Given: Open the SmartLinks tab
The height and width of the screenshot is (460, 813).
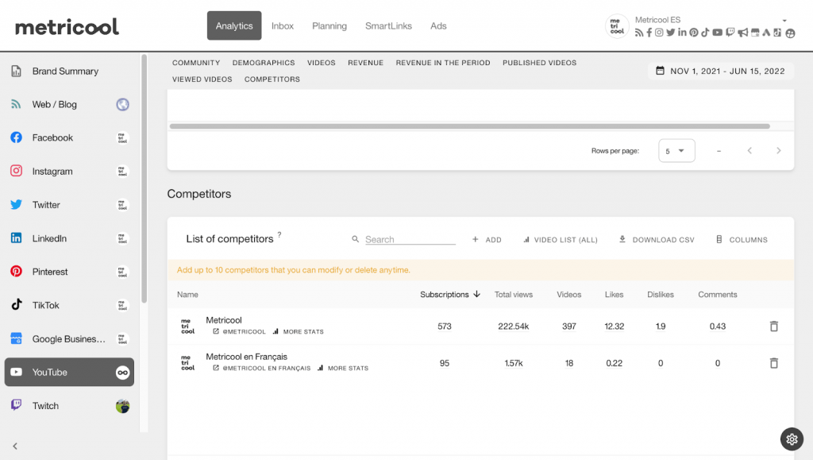Looking at the screenshot, I should pos(388,26).
